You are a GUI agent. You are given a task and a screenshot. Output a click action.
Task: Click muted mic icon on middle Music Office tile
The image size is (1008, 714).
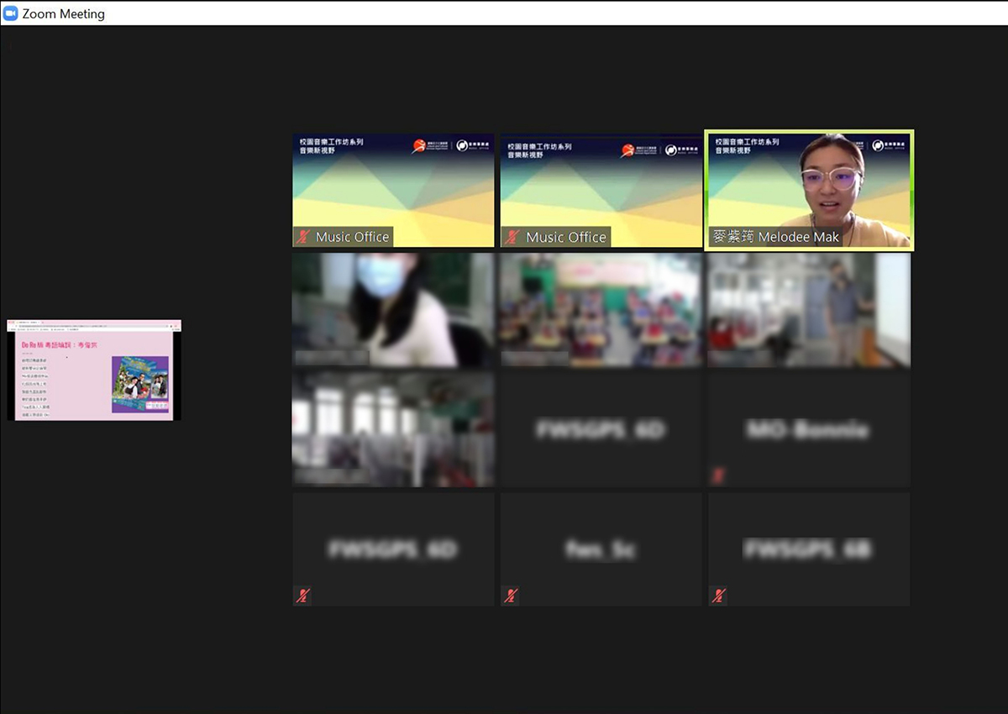tap(511, 238)
